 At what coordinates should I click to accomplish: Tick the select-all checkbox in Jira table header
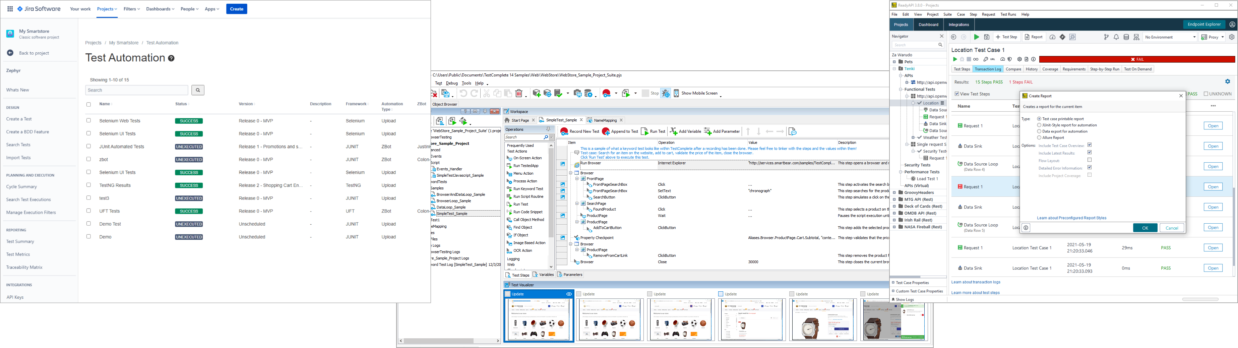tap(88, 104)
